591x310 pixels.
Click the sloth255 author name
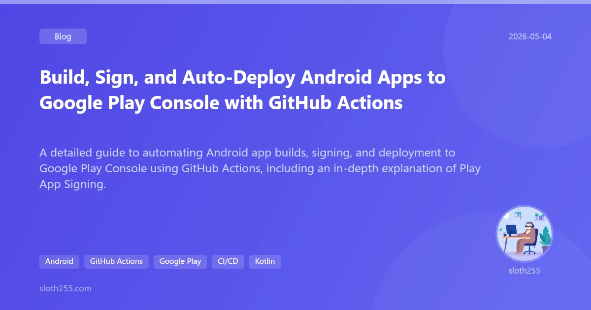coord(525,271)
